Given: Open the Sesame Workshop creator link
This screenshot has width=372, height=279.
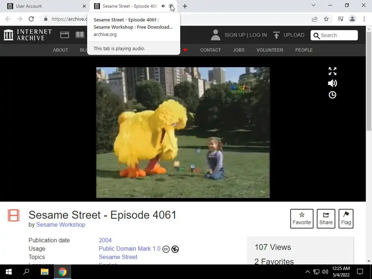Looking at the screenshot, I should click(x=61, y=225).
